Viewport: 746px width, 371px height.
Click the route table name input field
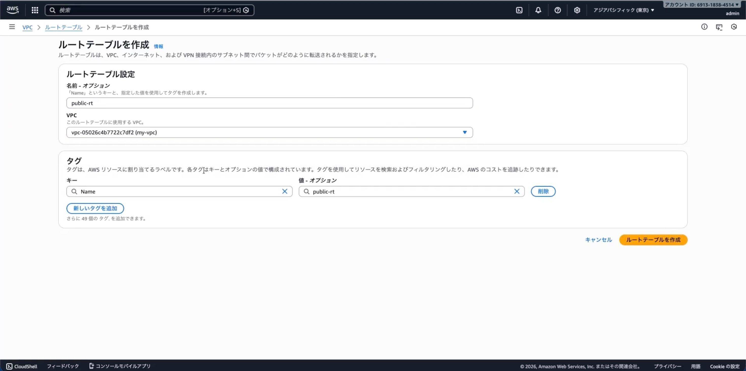tap(269, 103)
